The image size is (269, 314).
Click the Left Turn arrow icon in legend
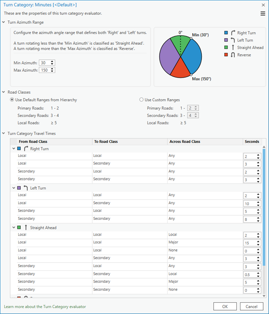click(x=233, y=40)
